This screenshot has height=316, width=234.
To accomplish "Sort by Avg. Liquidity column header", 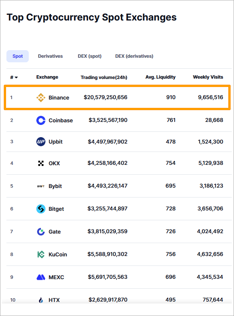I will [x=160, y=77].
